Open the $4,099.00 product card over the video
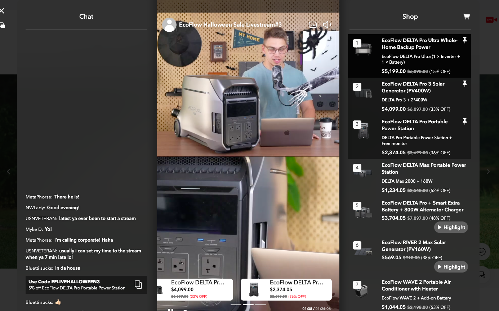Viewport: 499px width, 311px height. 195,289
